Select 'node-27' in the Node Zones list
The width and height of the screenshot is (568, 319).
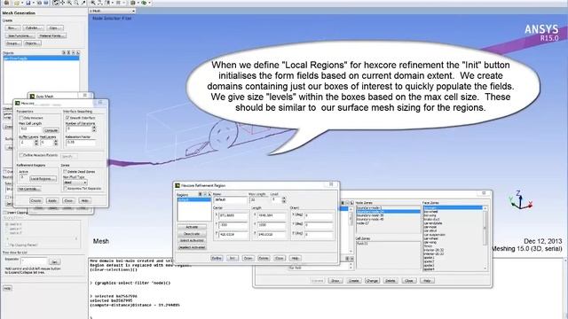tap(362, 223)
